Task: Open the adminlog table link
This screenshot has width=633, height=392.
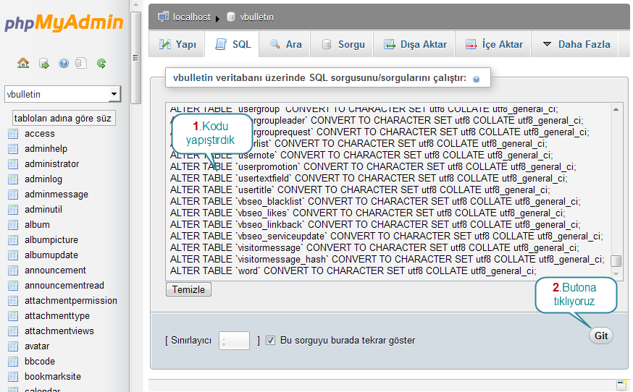Action: pos(43,179)
